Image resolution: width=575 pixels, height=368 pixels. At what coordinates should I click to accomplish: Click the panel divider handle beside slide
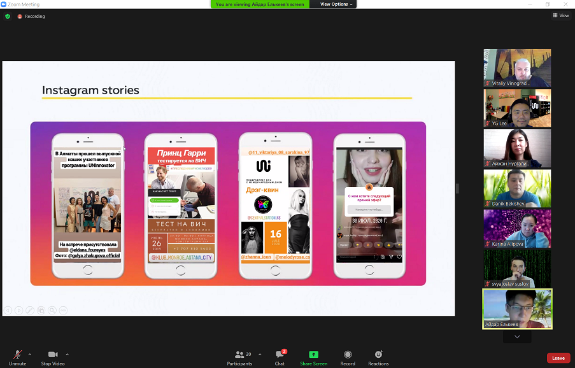457,188
